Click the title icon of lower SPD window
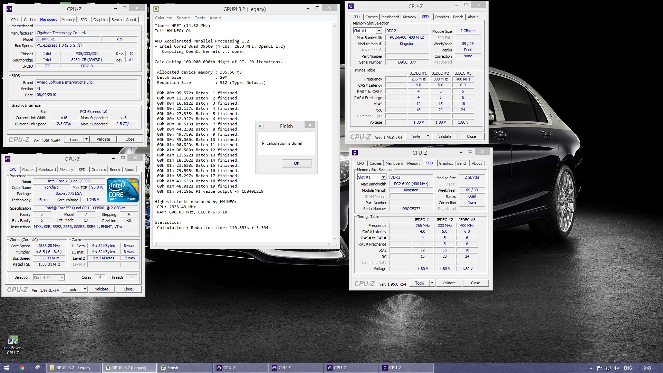Screen dimensions: 663x373 coord(355,153)
